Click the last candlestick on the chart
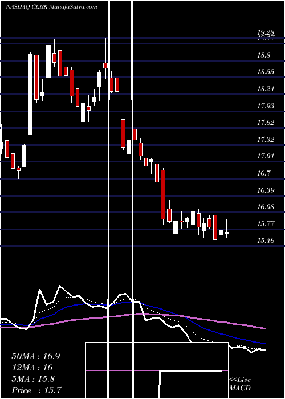Image resolution: width=285 pixels, height=399 pixels. click(226, 229)
